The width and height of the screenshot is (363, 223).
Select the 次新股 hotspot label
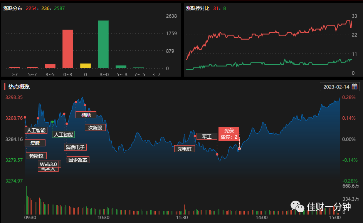(x=95, y=128)
